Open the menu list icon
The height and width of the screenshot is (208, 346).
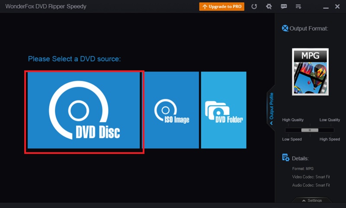coord(298,6)
